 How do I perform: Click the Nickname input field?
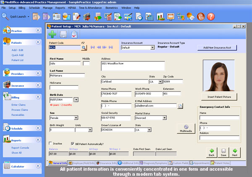tap(64, 87)
